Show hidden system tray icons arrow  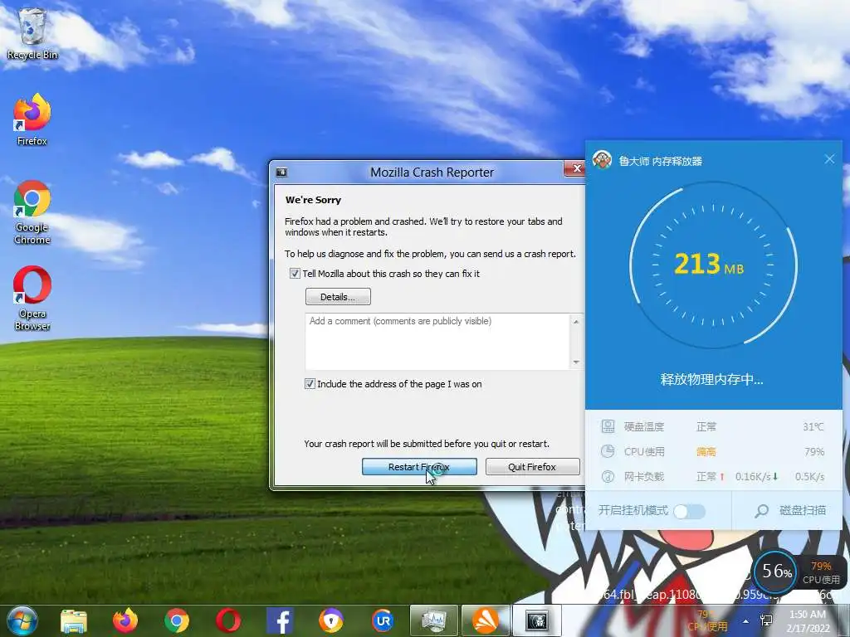click(746, 620)
